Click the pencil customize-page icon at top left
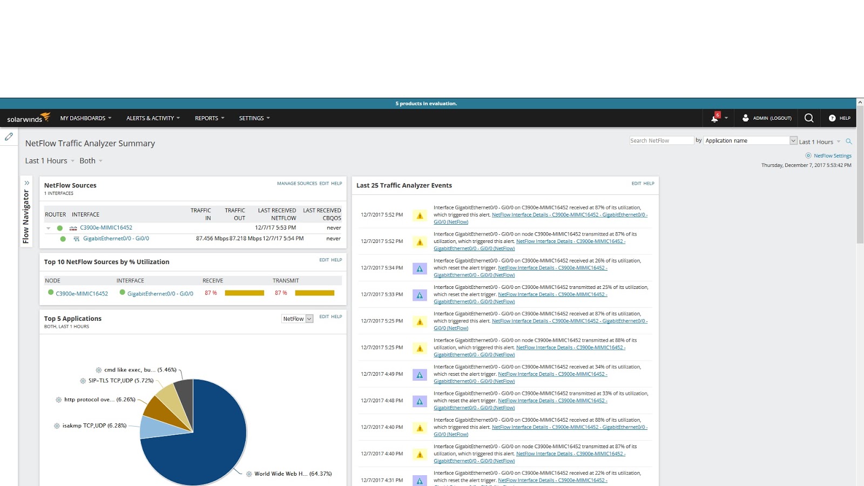Viewport: 864px width, 486px height. tap(9, 136)
